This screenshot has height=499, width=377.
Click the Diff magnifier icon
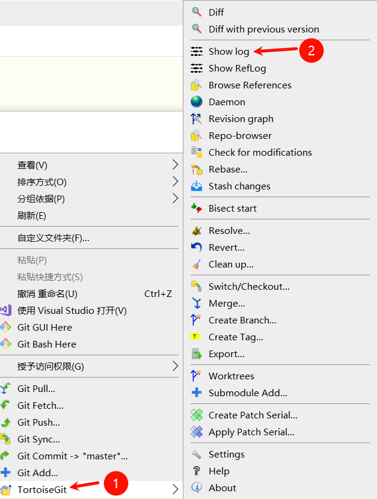[x=197, y=12]
